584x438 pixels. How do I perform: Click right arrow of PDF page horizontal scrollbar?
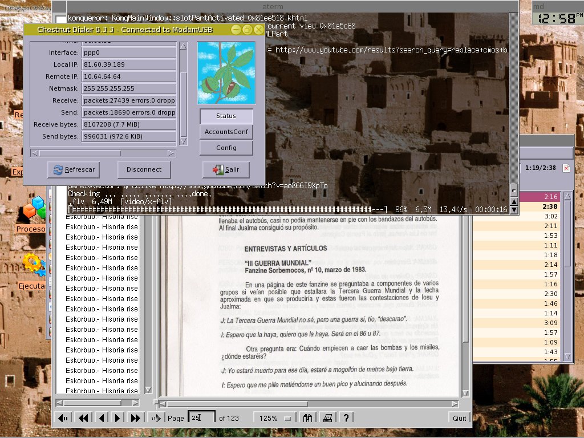(x=455, y=404)
